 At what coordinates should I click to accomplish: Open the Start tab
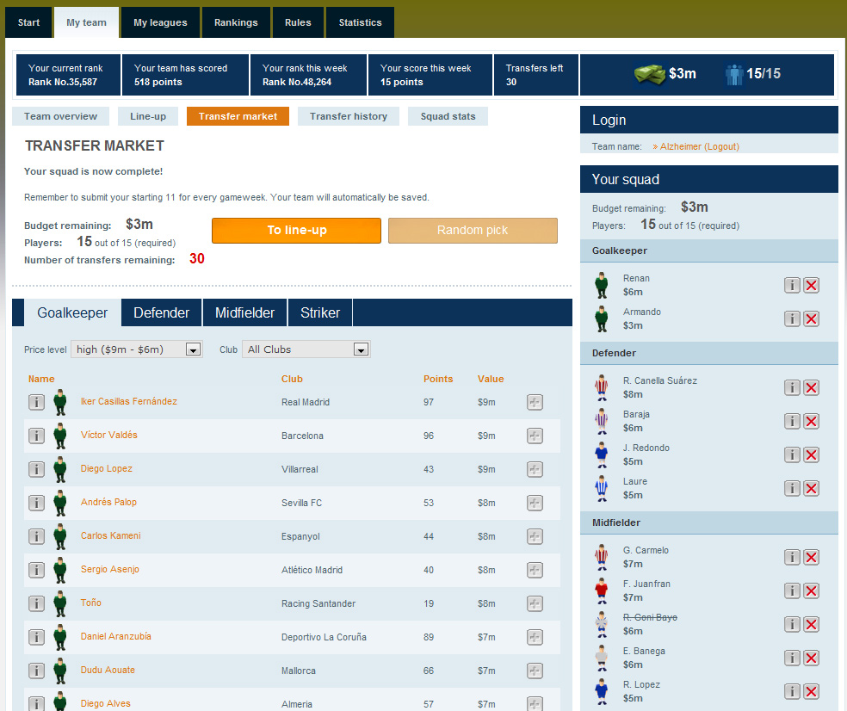[x=28, y=22]
